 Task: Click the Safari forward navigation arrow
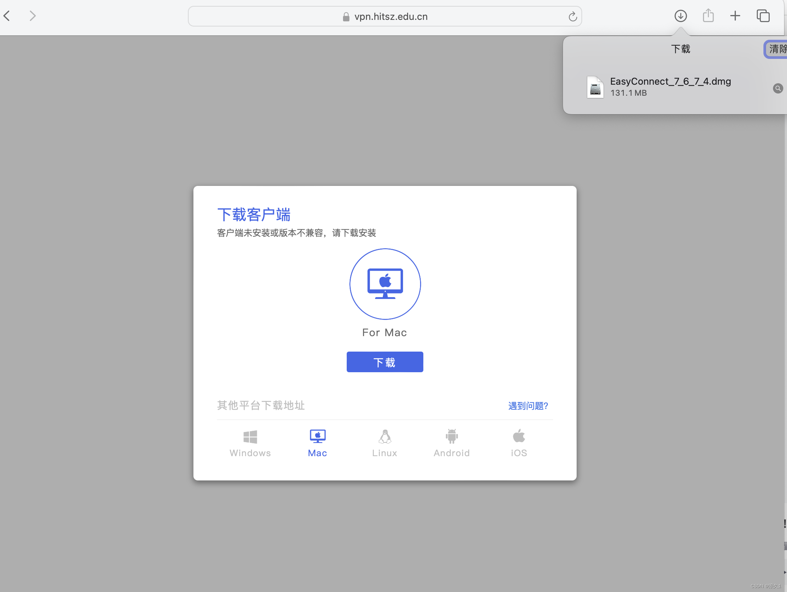pos(32,16)
